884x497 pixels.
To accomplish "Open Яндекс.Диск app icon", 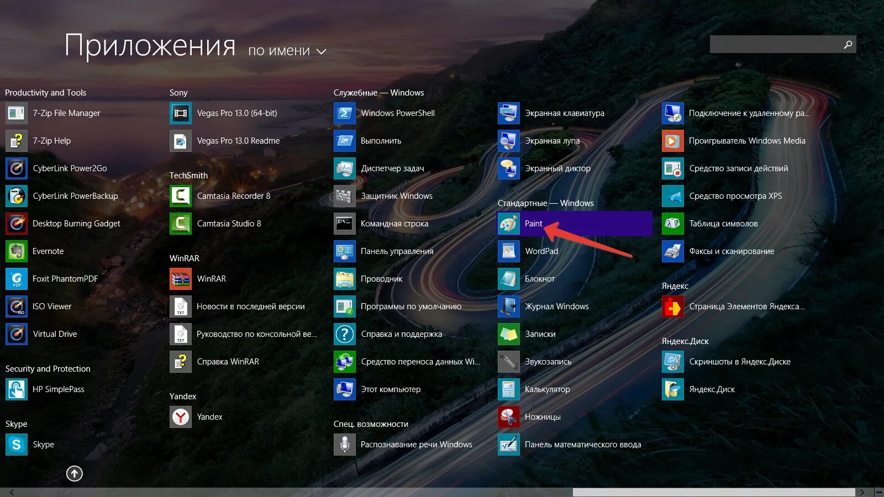I will click(x=673, y=389).
